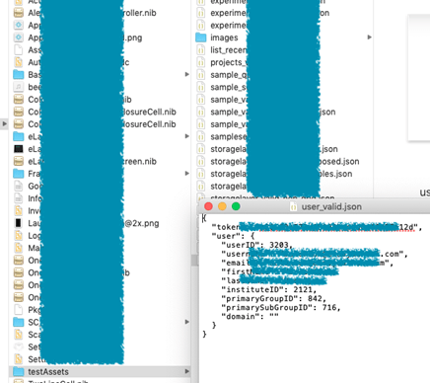The height and width of the screenshot is (383, 430).
Task: Click the user_valid.json window title
Action: pos(331,206)
